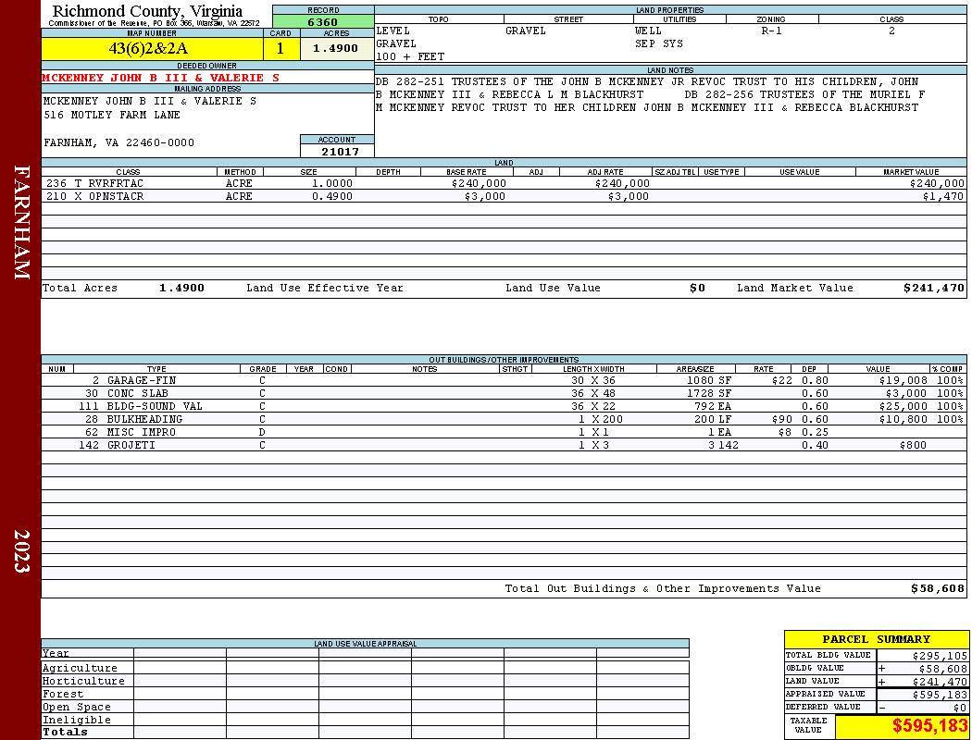972x740 pixels.
Task: Click the appraised value $595,183 in summary
Action: 940,695
